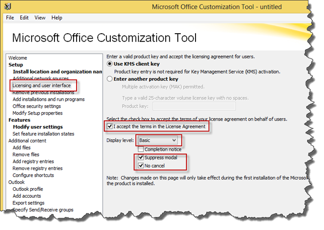Select the Outlook section
Image resolution: width=324 pixels, height=230 pixels.
coord(17,182)
